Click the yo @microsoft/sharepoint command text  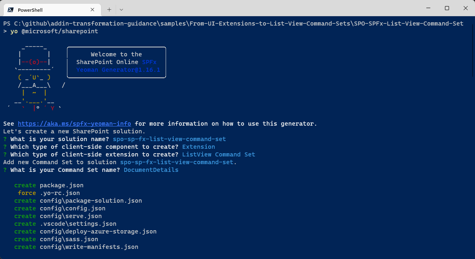coord(53,31)
